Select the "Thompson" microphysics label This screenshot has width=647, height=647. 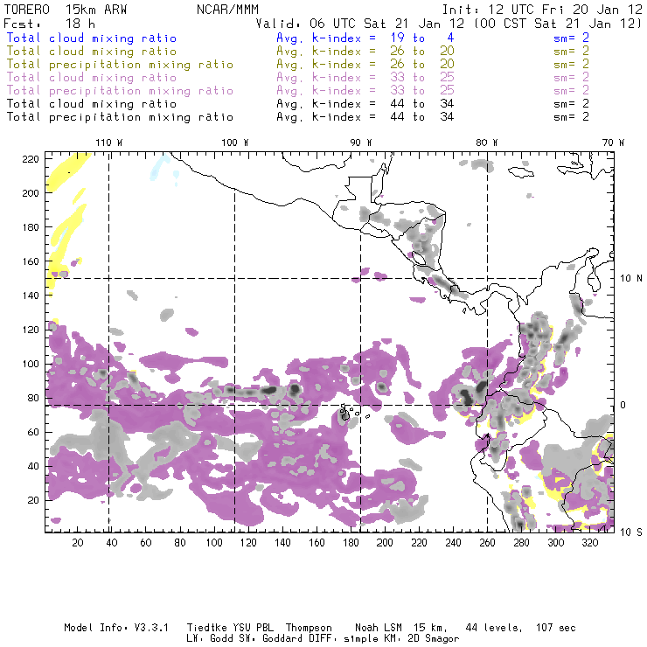pos(309,628)
